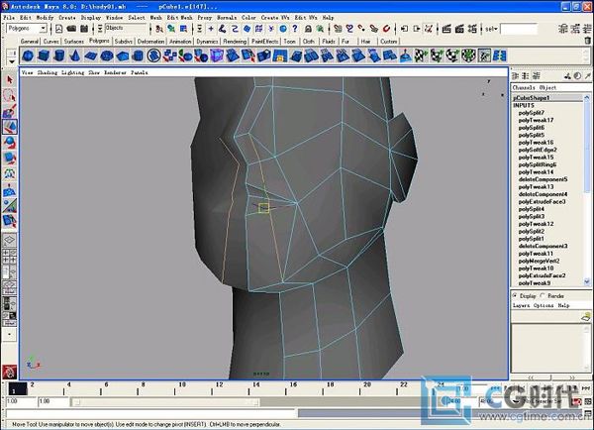Select the polySoftEdge2 input node
Image resolution: width=594 pixels, height=430 pixels.
click(538, 150)
